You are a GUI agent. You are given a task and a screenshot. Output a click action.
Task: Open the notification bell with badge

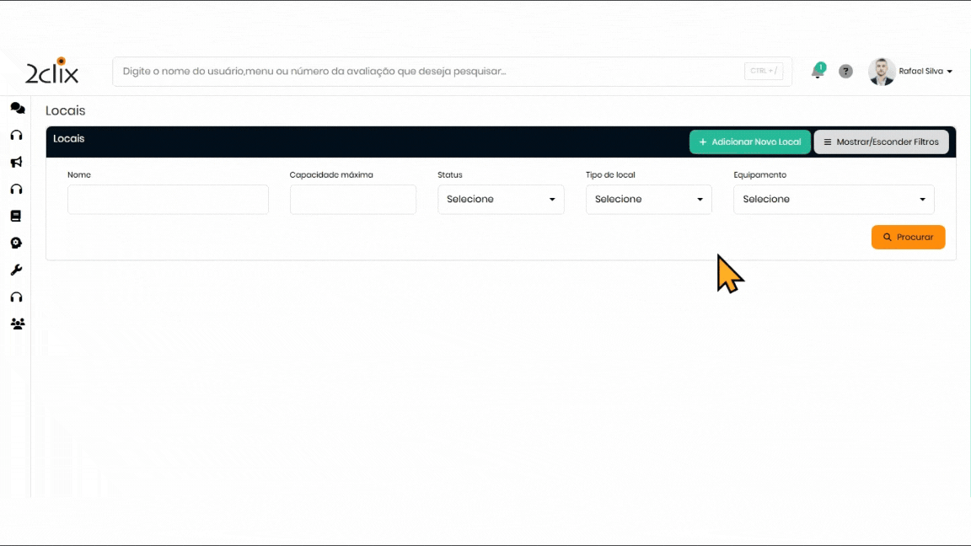(x=818, y=72)
